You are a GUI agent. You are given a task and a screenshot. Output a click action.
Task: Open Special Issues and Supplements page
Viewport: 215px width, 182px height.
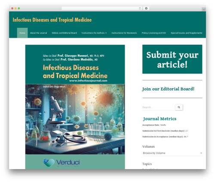pos(186,33)
